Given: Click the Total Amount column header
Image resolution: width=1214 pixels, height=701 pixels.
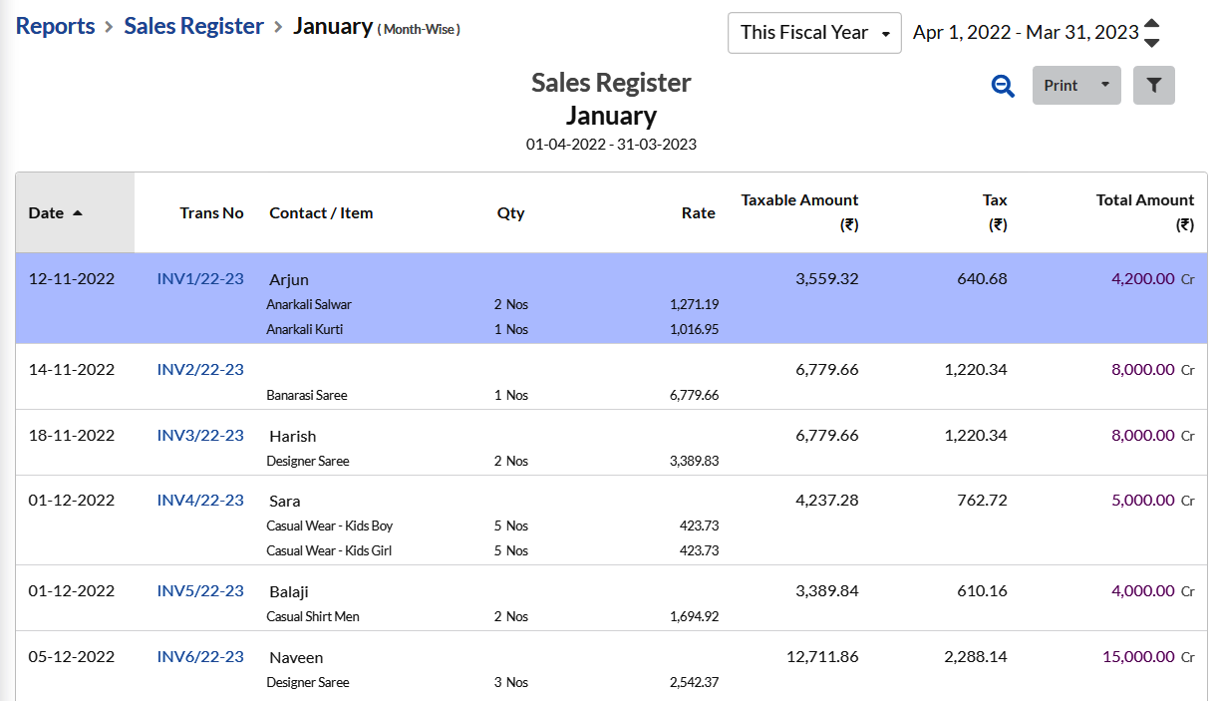Looking at the screenshot, I should (1144, 200).
